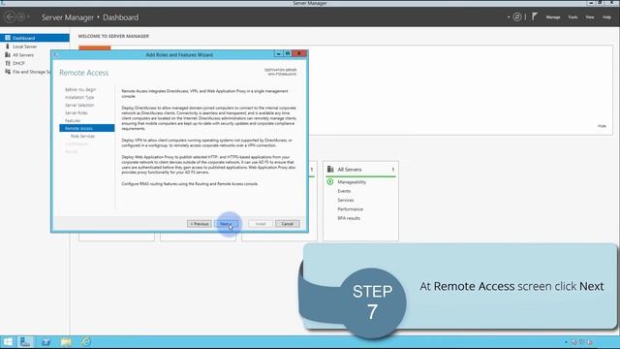Select Remote Access wizard step
This screenshot has width=620, height=349.
[x=87, y=128]
